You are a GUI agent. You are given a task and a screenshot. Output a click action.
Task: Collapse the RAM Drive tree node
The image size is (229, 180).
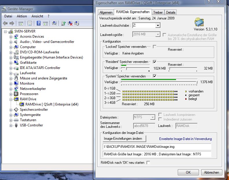[x=11, y=99]
